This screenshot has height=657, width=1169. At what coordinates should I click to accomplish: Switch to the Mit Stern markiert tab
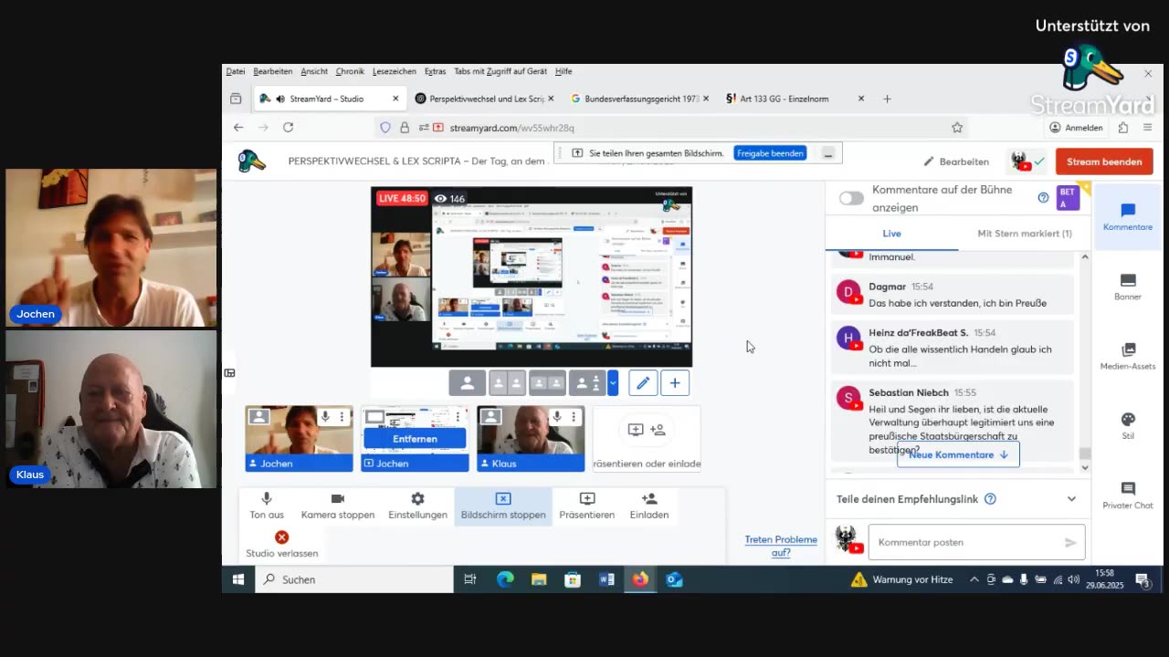pyautogui.click(x=1025, y=234)
